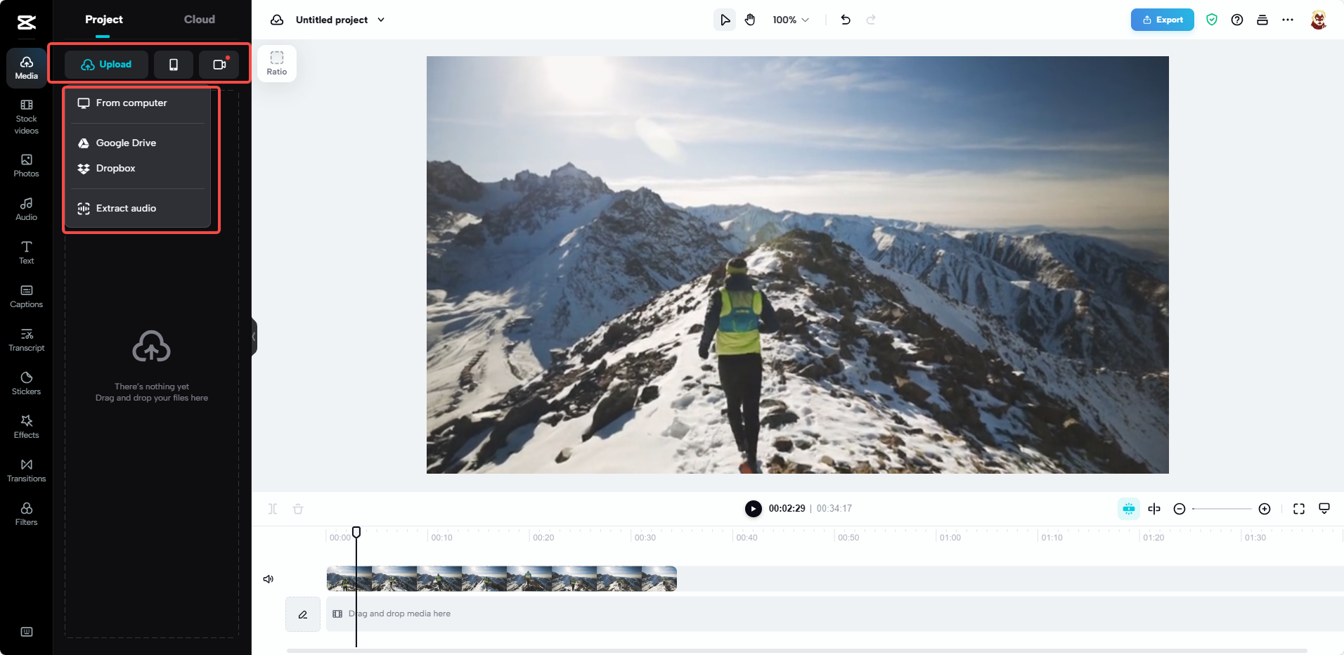Select the pointer select tool
This screenshot has width=1344, height=655.
[x=725, y=20]
